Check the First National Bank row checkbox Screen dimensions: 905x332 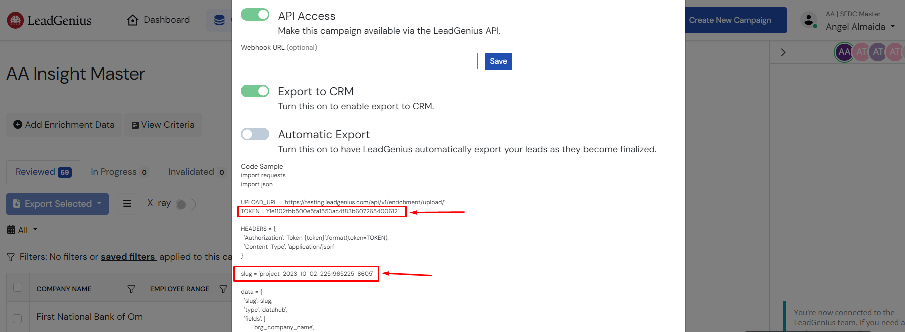tap(17, 318)
